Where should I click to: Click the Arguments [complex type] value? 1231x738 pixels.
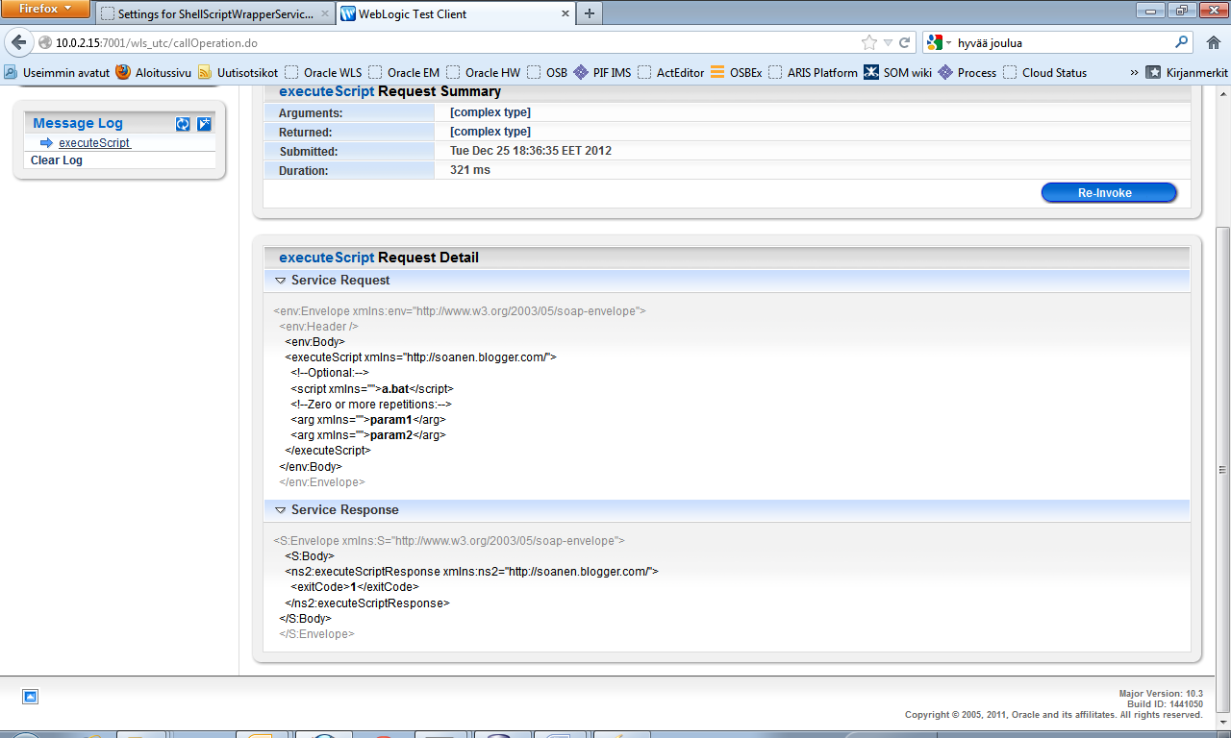(490, 112)
